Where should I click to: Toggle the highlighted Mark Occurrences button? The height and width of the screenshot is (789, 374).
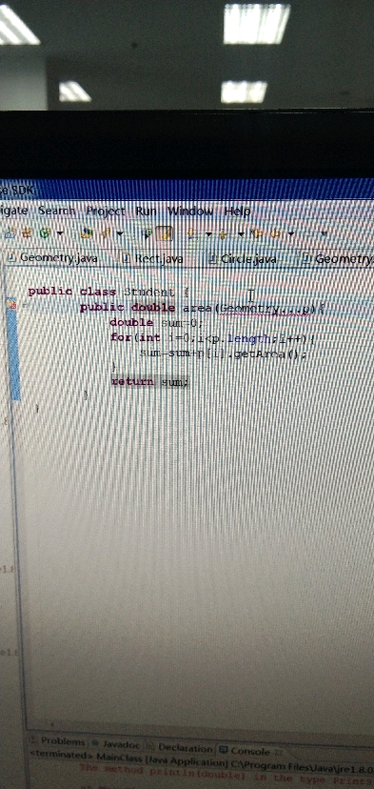click(165, 233)
